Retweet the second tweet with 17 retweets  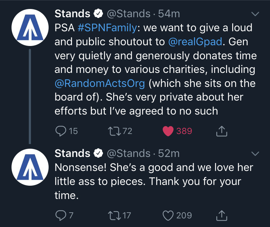[114, 216]
